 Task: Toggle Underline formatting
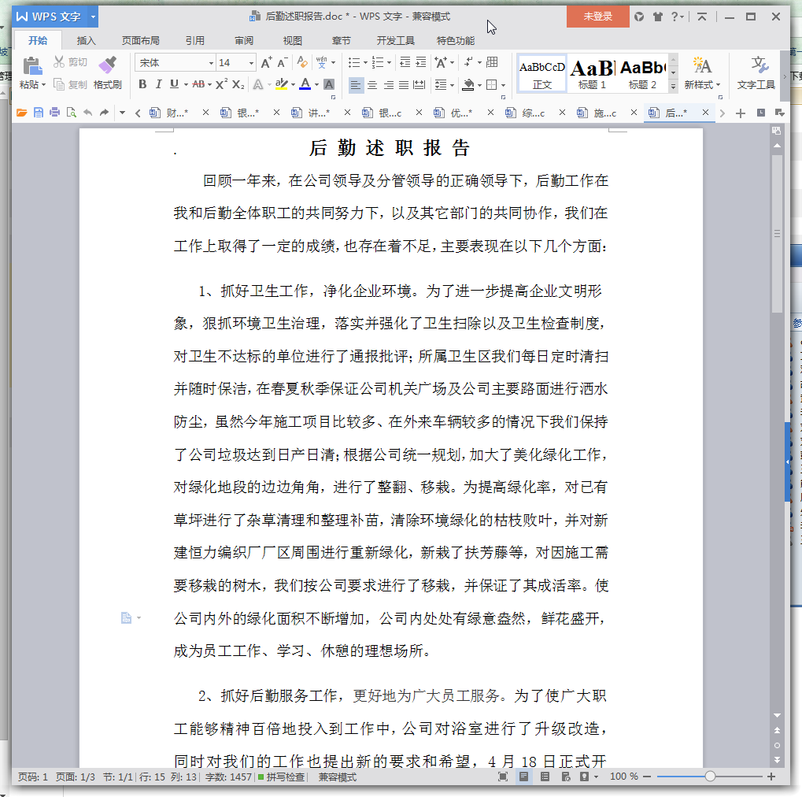tap(174, 84)
